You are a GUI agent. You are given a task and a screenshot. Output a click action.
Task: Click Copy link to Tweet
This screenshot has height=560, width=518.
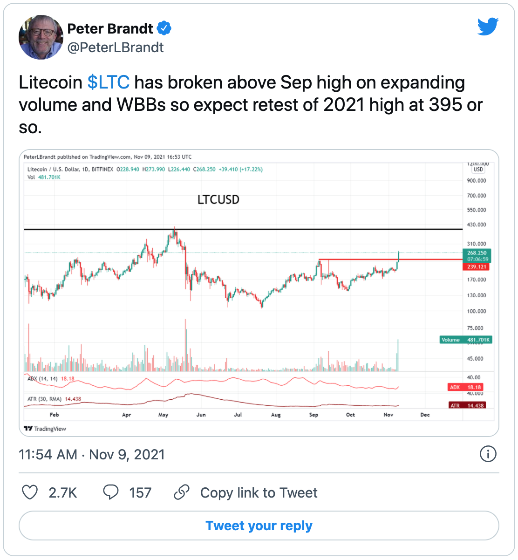[259, 492]
